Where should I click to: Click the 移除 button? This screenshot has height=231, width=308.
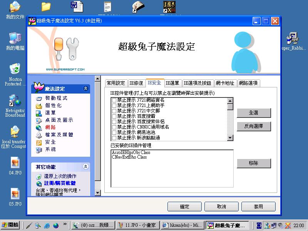(254, 163)
